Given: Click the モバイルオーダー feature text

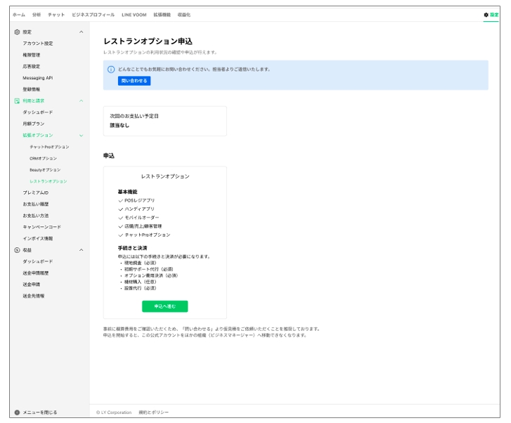Looking at the screenshot, I should (142, 217).
